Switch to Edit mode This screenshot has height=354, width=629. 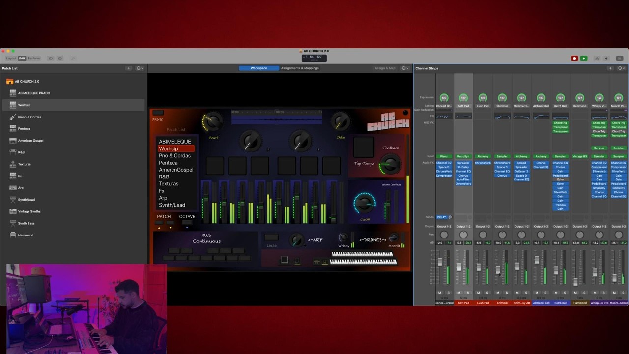click(22, 59)
